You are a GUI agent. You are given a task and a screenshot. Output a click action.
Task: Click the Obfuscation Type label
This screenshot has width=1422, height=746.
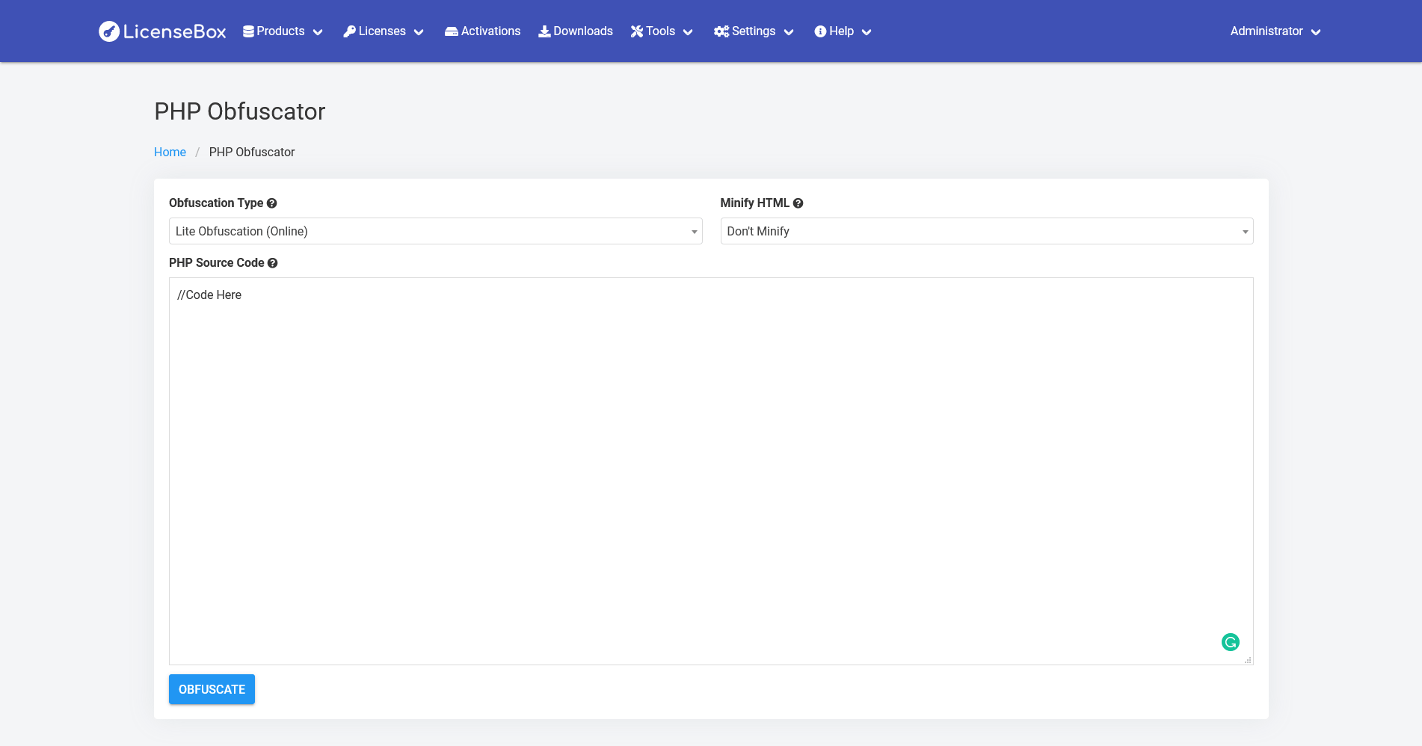216,203
